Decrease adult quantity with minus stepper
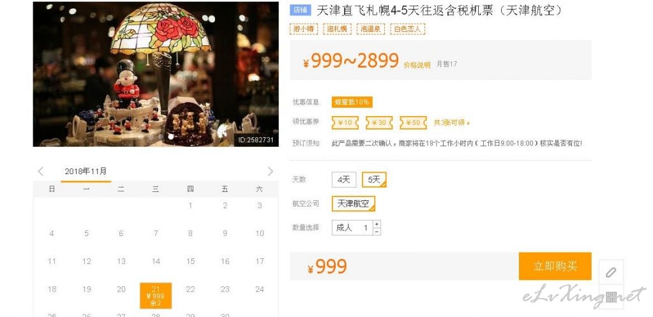653x317 pixels. click(377, 232)
